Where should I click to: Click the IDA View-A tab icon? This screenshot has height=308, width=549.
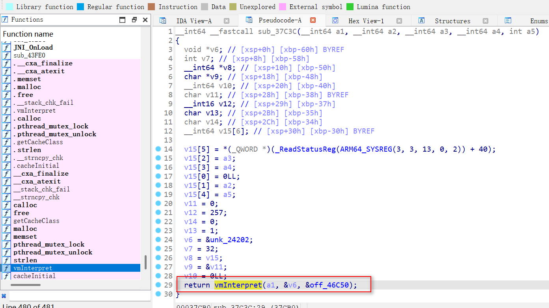pyautogui.click(x=162, y=21)
